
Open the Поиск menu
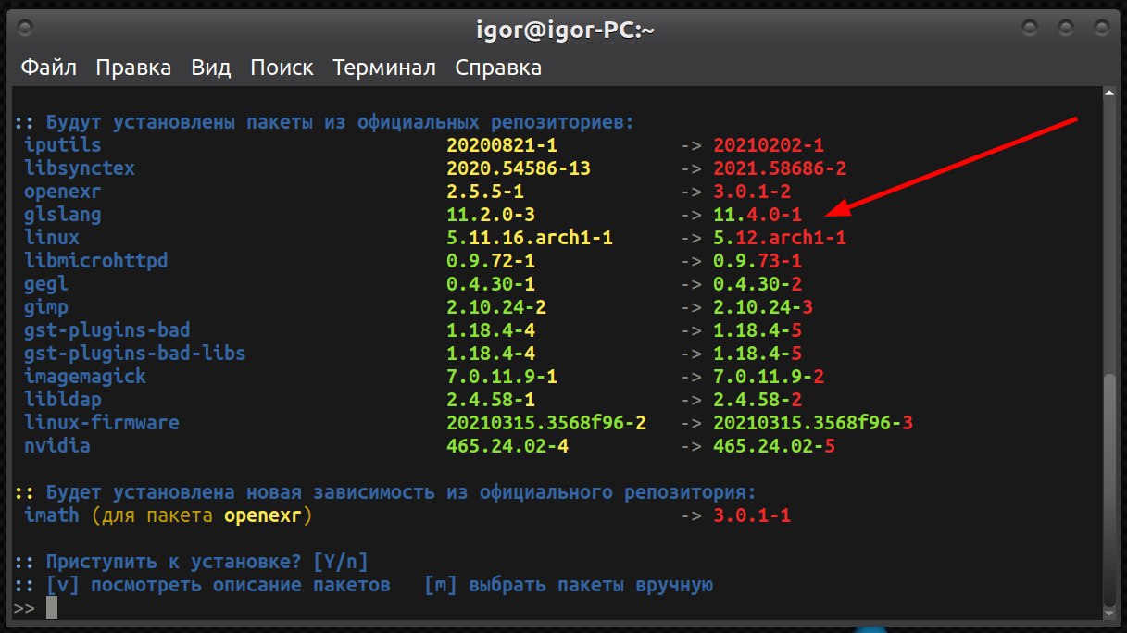282,68
